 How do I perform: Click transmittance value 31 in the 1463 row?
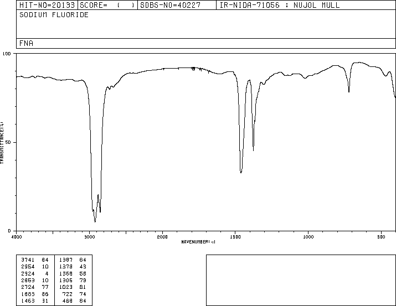click(x=45, y=300)
